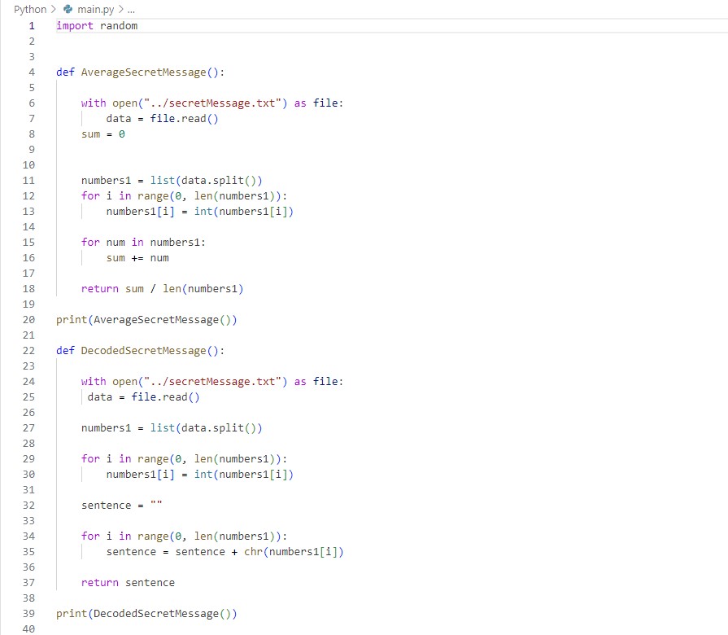Click line number 22 in the gutter
728x635 pixels.
[29, 351]
